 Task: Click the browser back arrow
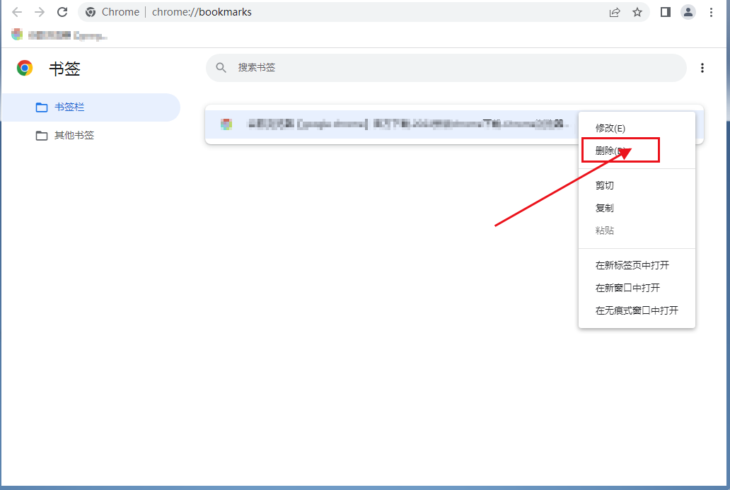click(x=17, y=12)
